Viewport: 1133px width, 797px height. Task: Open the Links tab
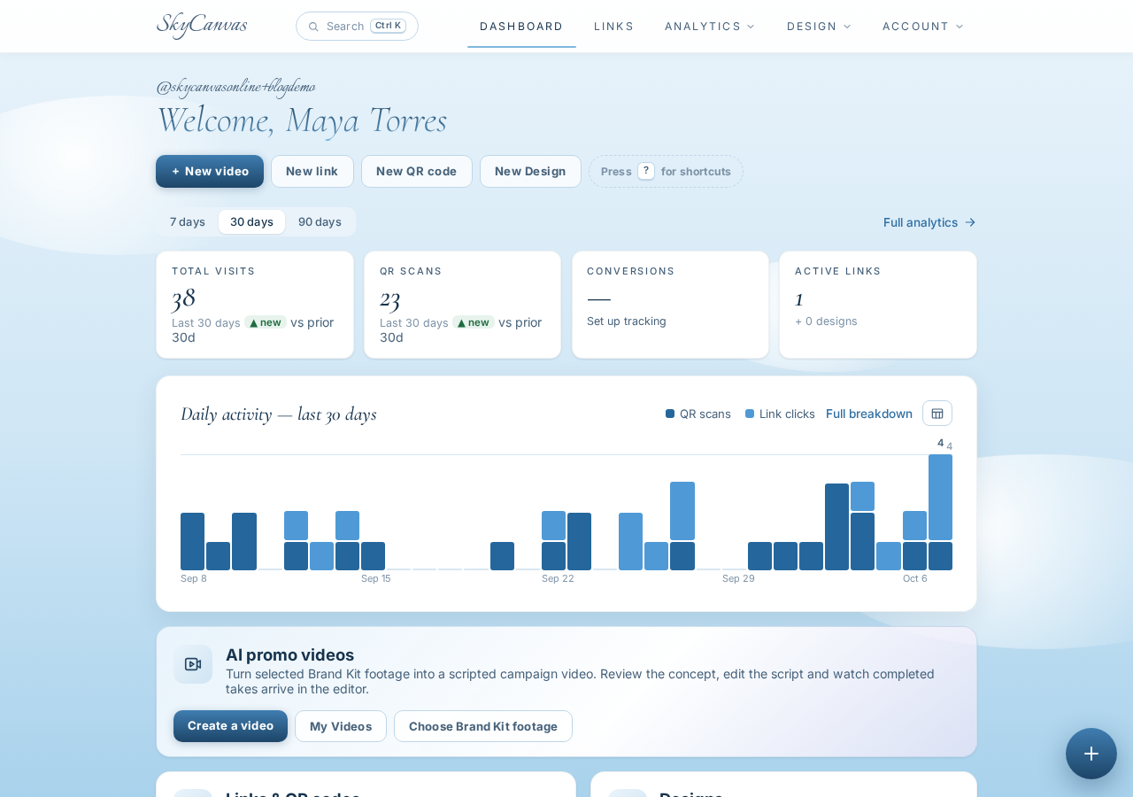(614, 27)
